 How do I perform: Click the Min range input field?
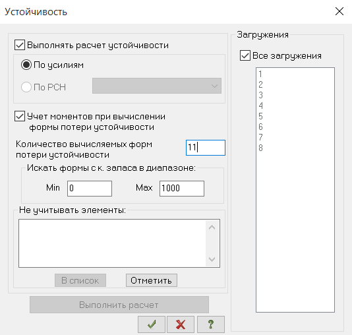point(90,189)
